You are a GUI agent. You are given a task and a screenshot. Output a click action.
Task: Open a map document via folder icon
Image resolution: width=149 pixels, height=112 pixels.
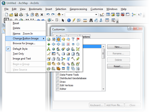point(11,15)
